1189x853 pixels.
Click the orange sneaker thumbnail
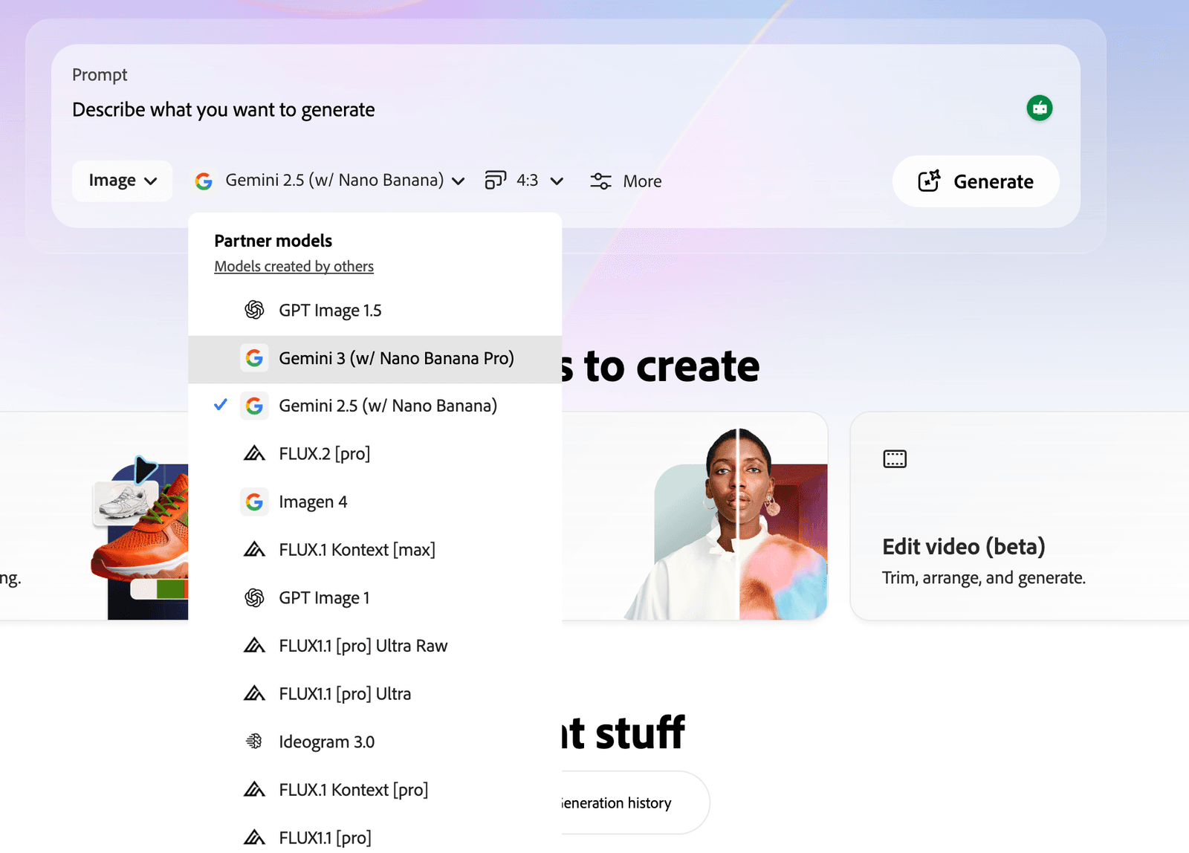(140, 538)
